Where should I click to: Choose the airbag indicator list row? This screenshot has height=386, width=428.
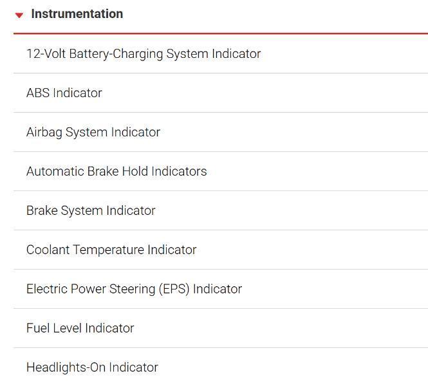click(93, 133)
